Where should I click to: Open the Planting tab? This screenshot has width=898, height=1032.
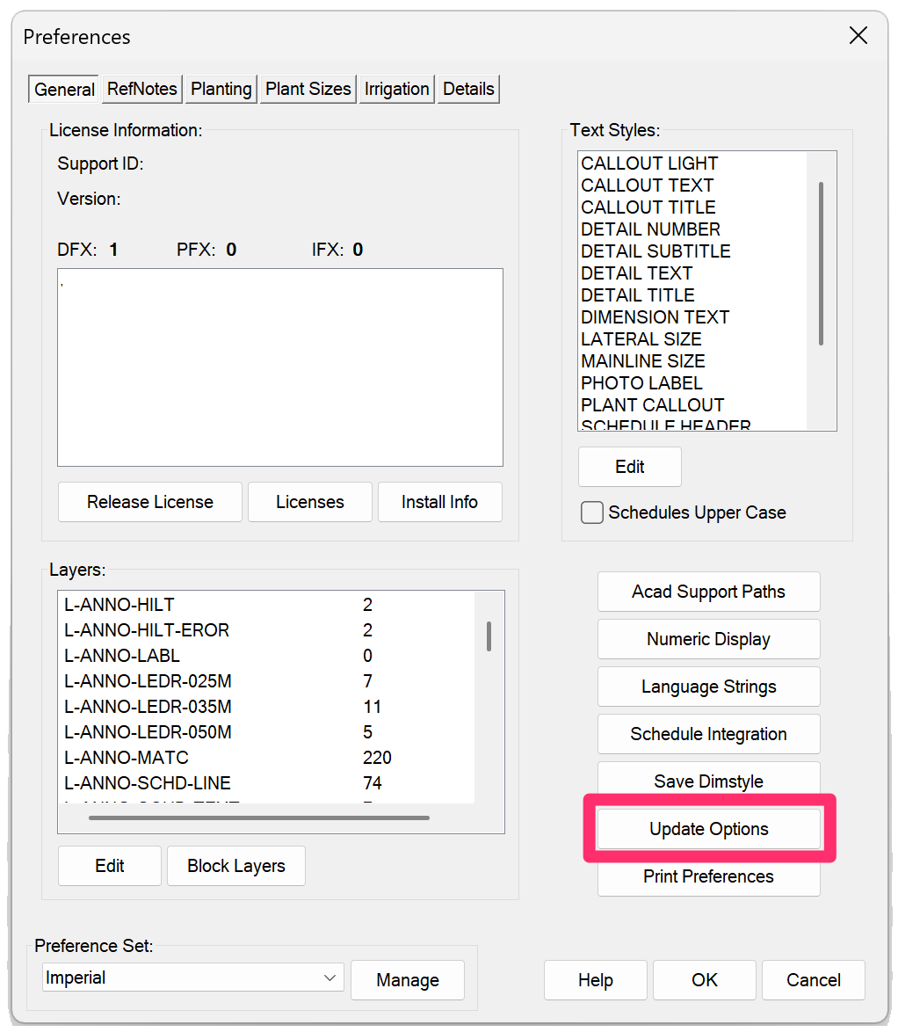(x=221, y=89)
